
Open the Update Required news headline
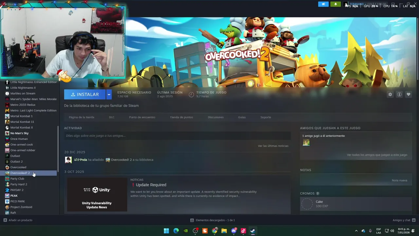(x=151, y=185)
